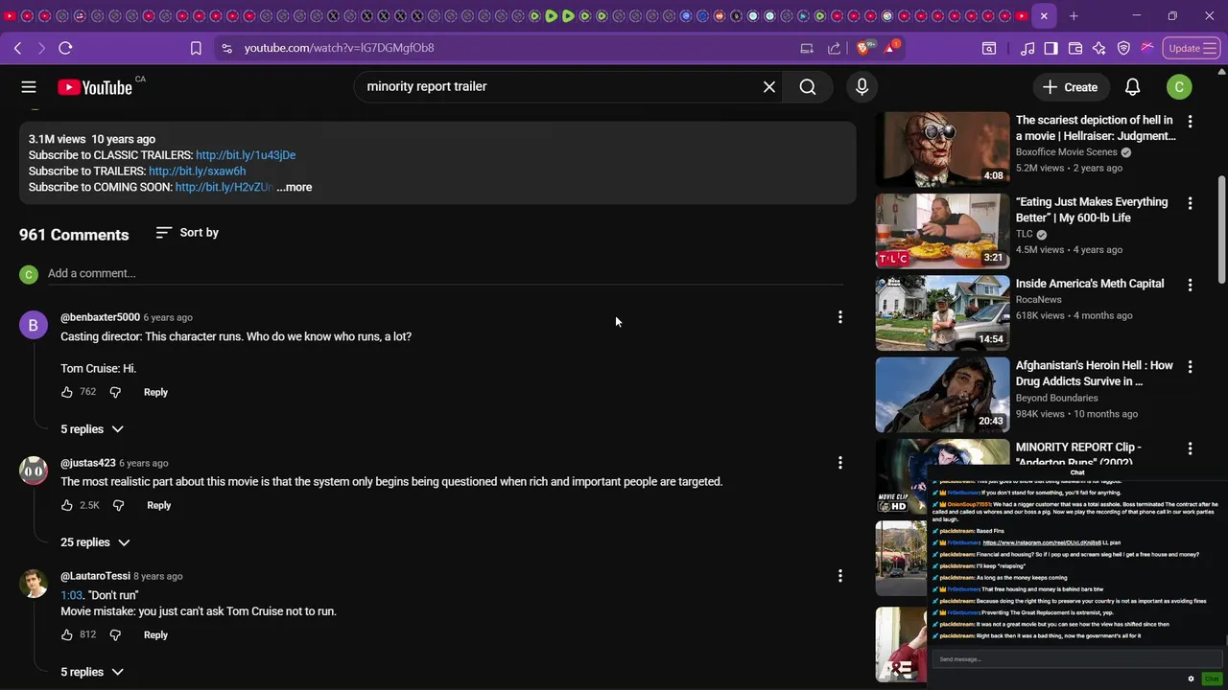Open the CLASSIC TRAILERS subscribe link
This screenshot has height=690, width=1228.
(246, 155)
